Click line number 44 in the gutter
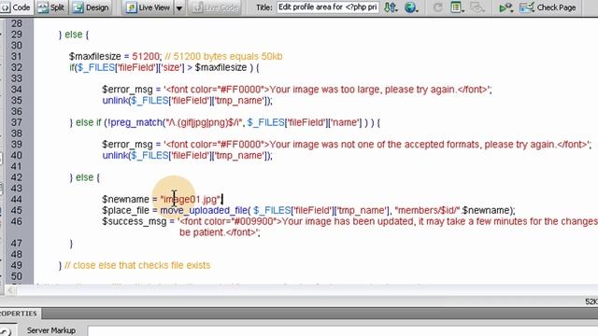 point(17,199)
